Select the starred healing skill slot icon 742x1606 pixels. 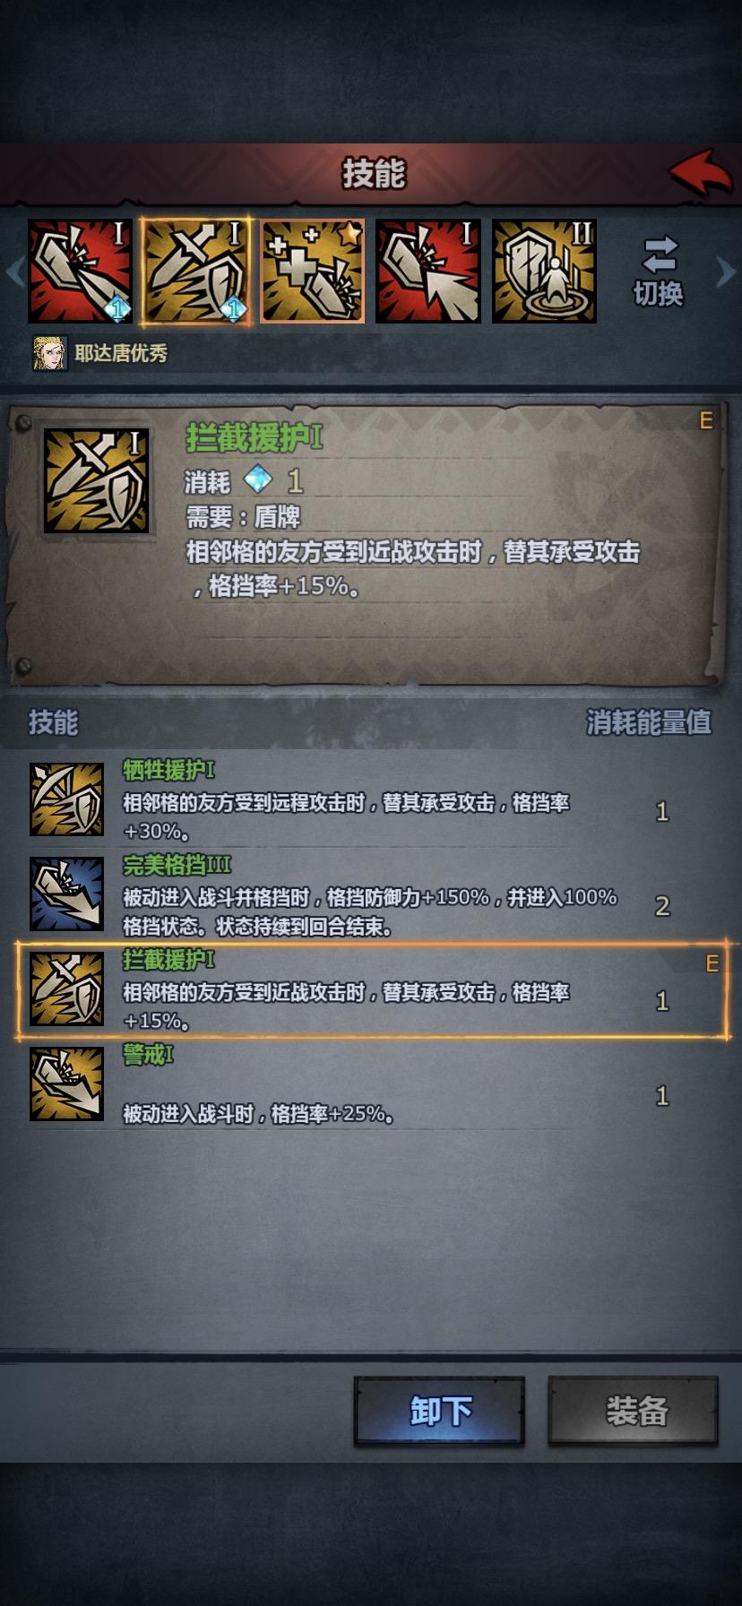pos(312,271)
